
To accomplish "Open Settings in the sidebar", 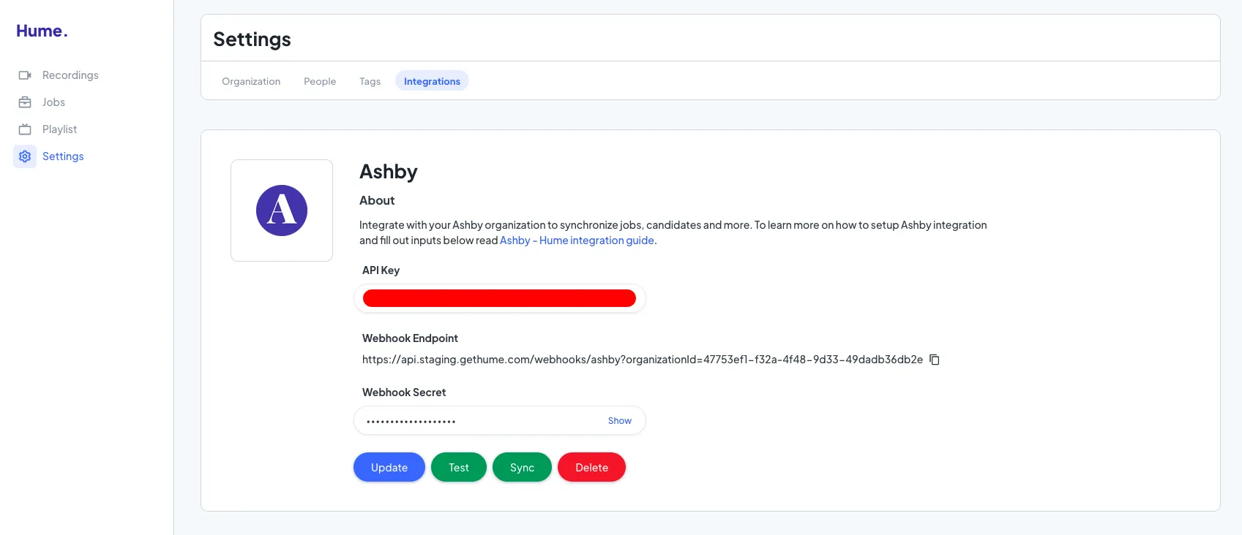I will [x=63, y=156].
